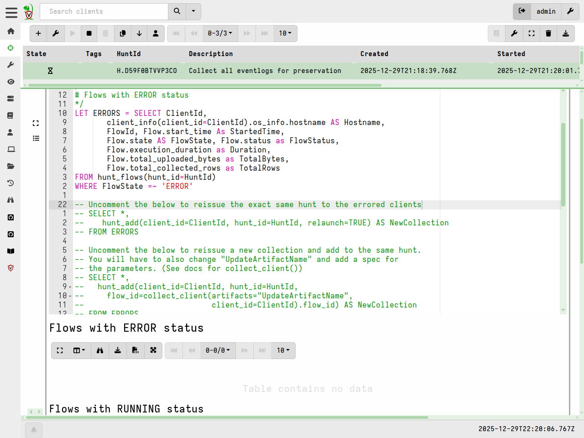Open the 0-3/3 hunt pagination dropdown
This screenshot has width=584, height=438.
tap(220, 33)
